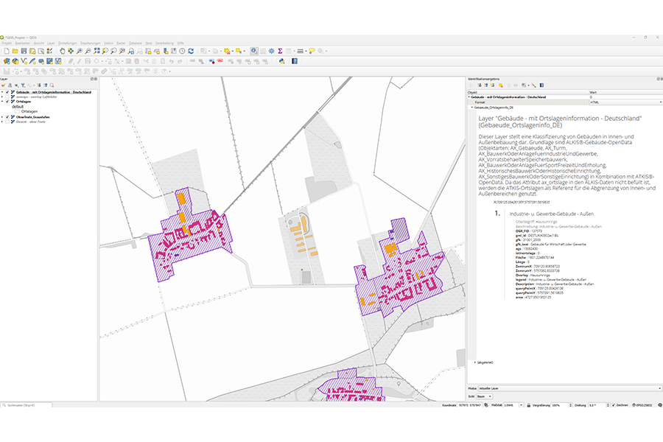This screenshot has width=663, height=442.
Task: Click the Filter Legend icon in Layers panel
Action: [24, 85]
